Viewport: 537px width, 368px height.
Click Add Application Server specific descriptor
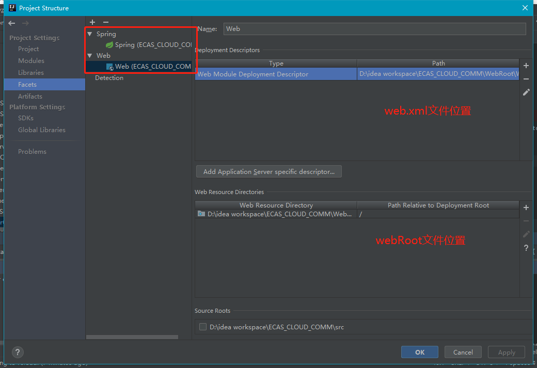pyautogui.click(x=268, y=171)
